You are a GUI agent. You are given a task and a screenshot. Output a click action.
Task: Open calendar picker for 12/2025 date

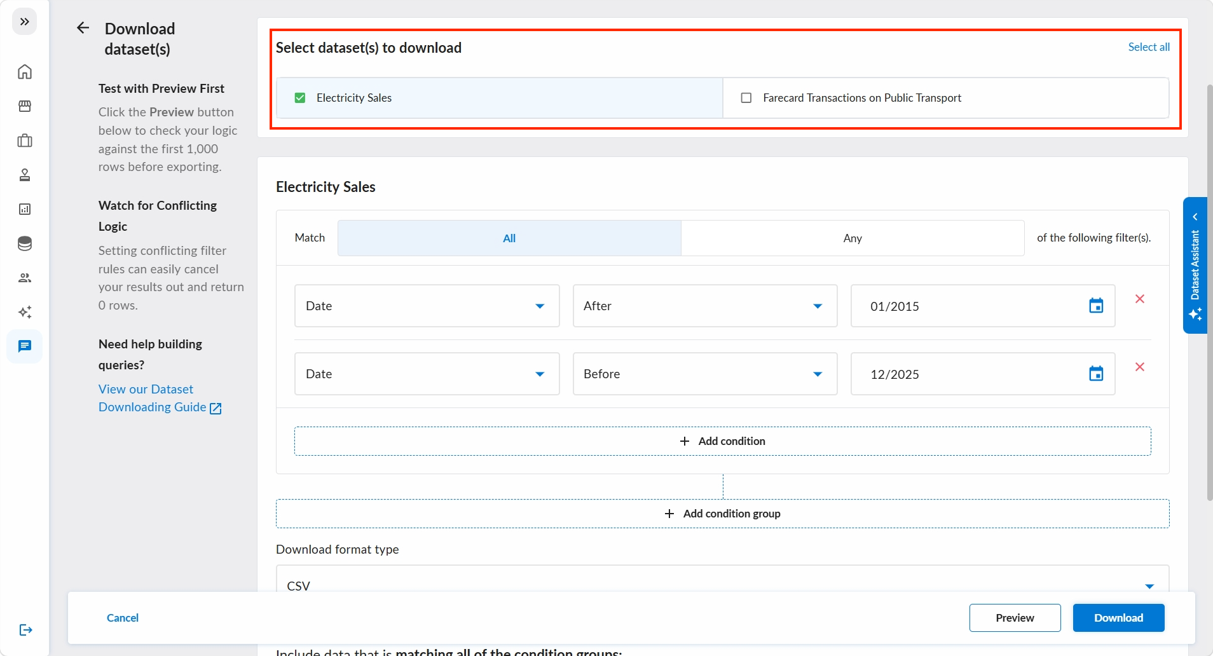1096,374
